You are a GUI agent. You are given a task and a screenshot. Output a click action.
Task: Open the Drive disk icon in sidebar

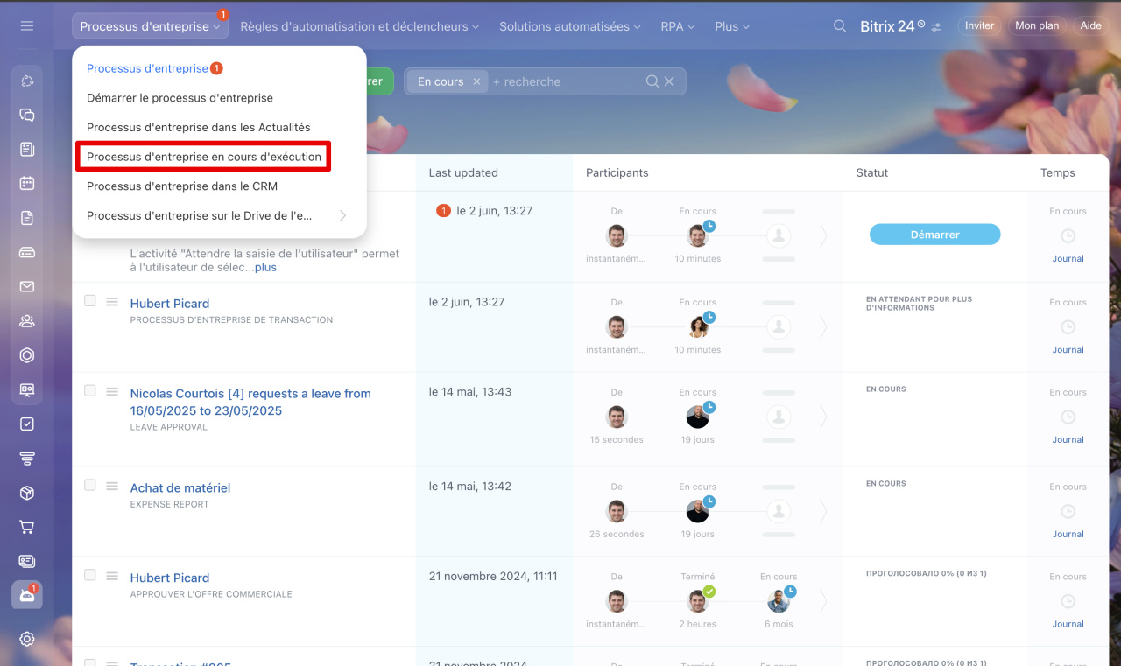[x=27, y=252]
